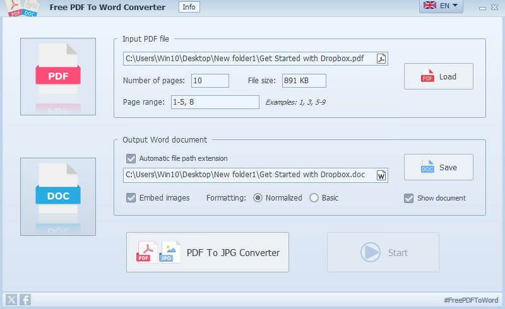Image resolution: width=505 pixels, height=309 pixels.
Task: Click the app logo in title bar
Action: pyautogui.click(x=21, y=8)
